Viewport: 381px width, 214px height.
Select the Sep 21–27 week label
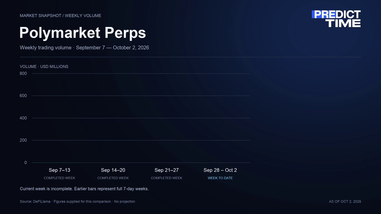click(167, 170)
